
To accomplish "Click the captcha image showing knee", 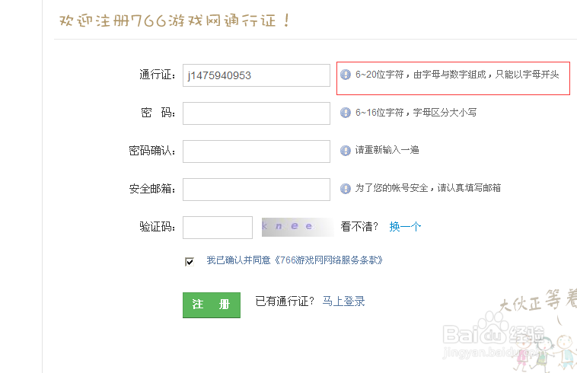I will pos(297,227).
